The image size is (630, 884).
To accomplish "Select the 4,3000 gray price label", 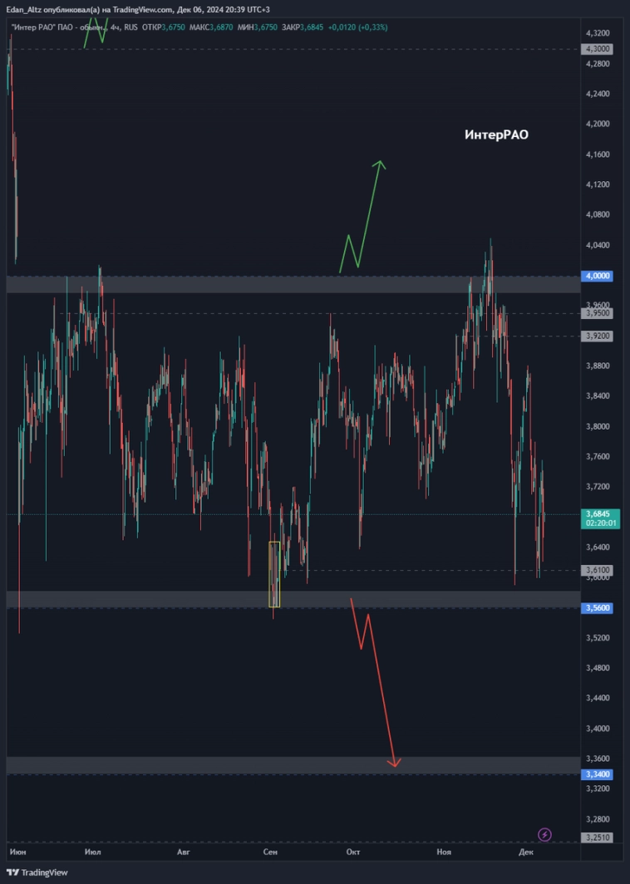I will point(597,49).
